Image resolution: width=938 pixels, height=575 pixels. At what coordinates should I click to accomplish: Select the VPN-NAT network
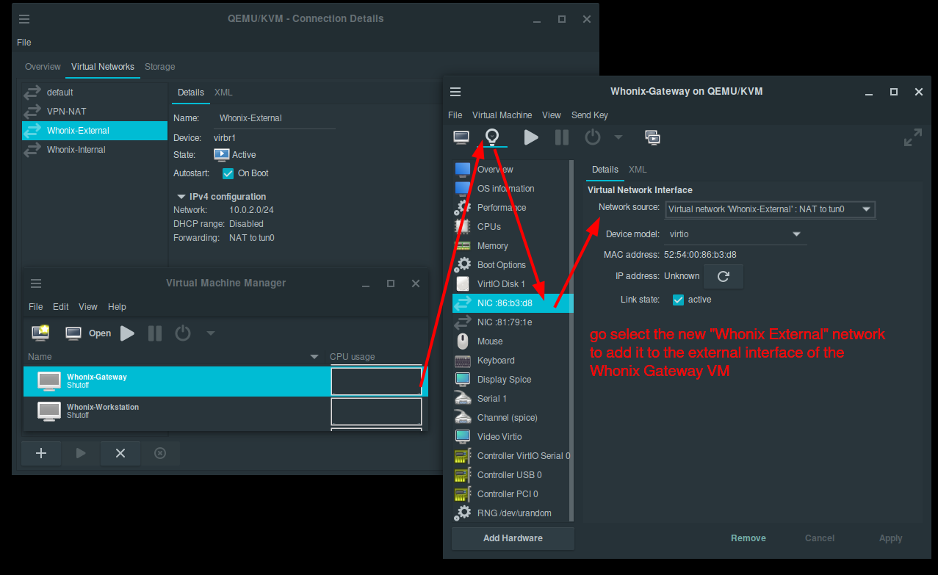point(95,112)
